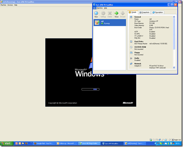Click the Video Memory value 8 MB

(x=151, y=25)
